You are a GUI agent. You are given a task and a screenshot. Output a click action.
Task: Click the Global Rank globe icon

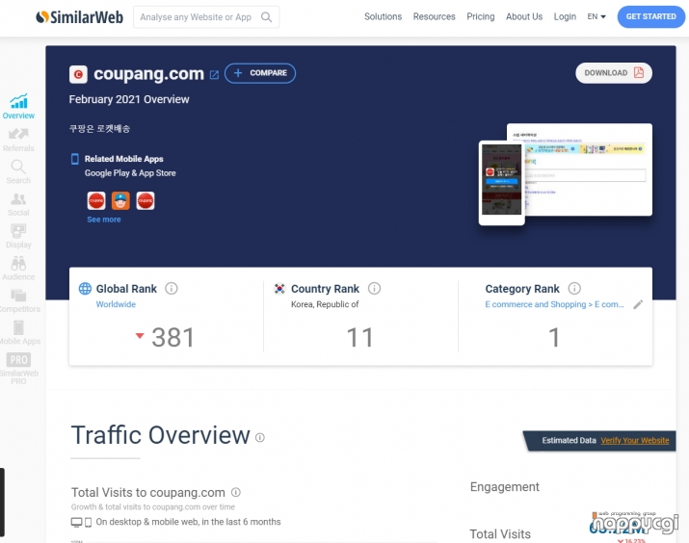point(85,289)
